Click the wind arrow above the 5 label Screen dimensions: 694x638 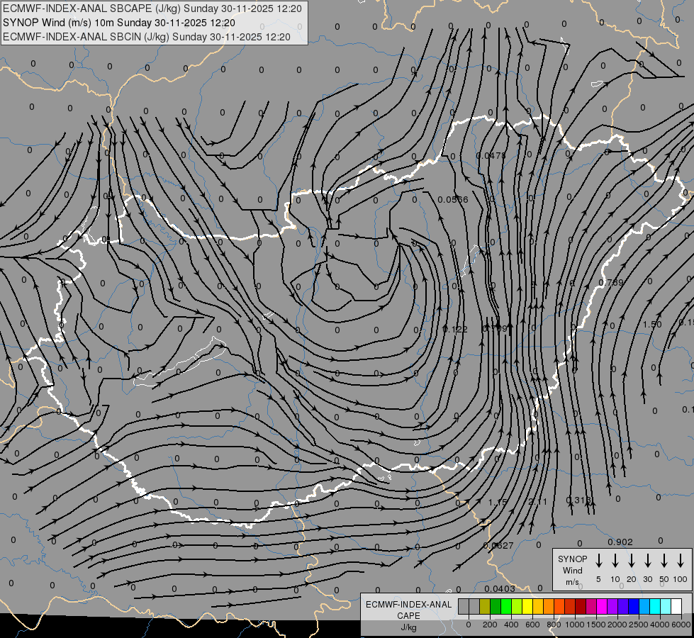[x=599, y=561]
